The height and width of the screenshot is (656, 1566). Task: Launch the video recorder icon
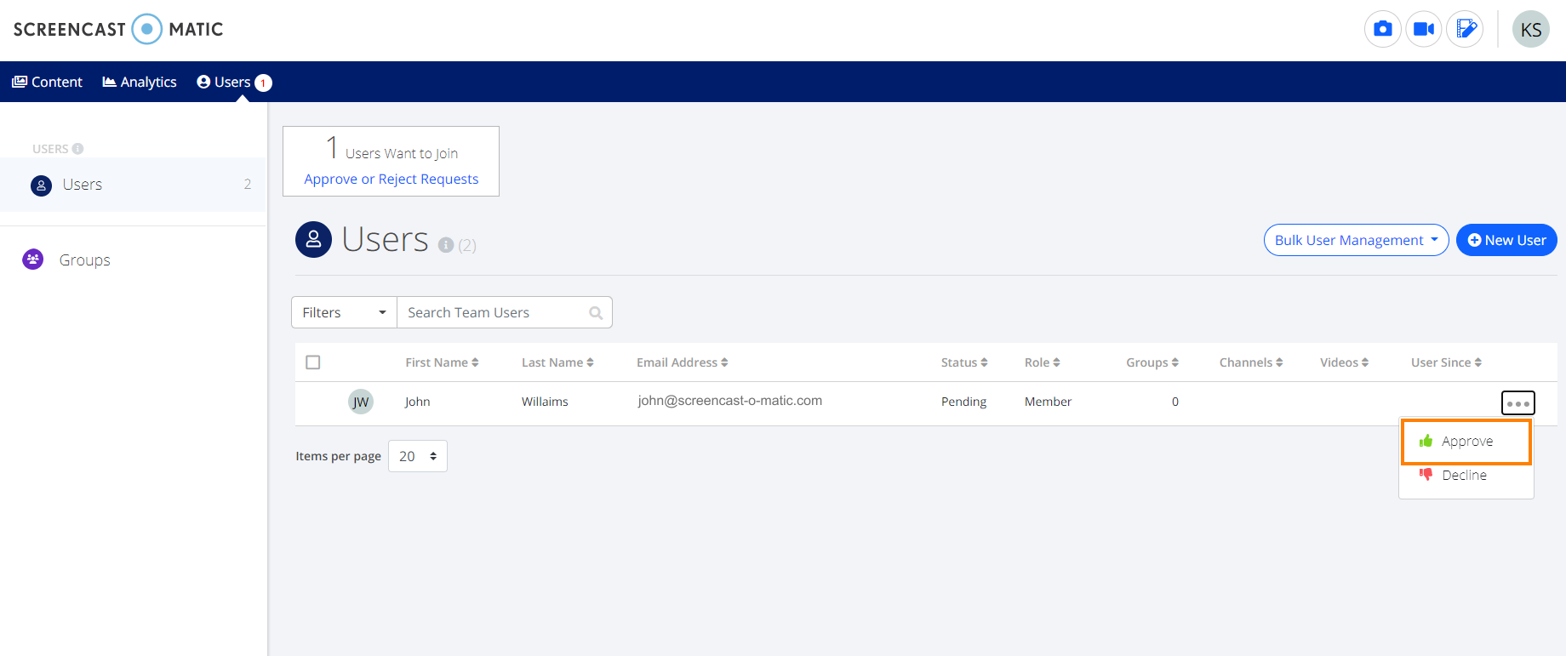tap(1424, 29)
